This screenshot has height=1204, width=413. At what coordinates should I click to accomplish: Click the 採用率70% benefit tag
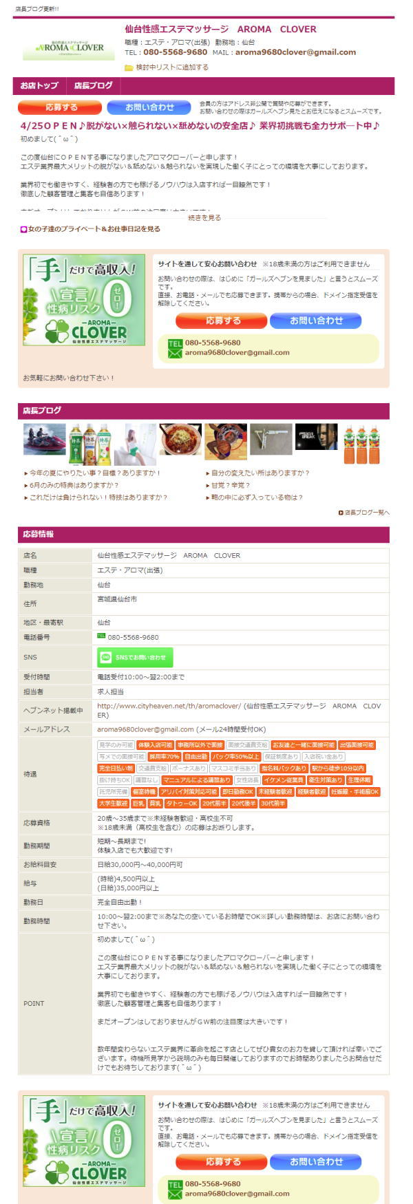point(165,757)
